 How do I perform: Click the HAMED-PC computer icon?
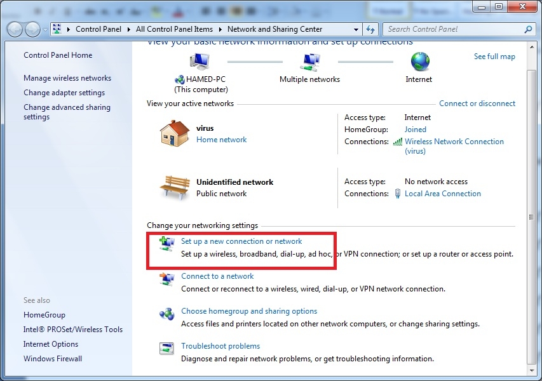tap(200, 62)
